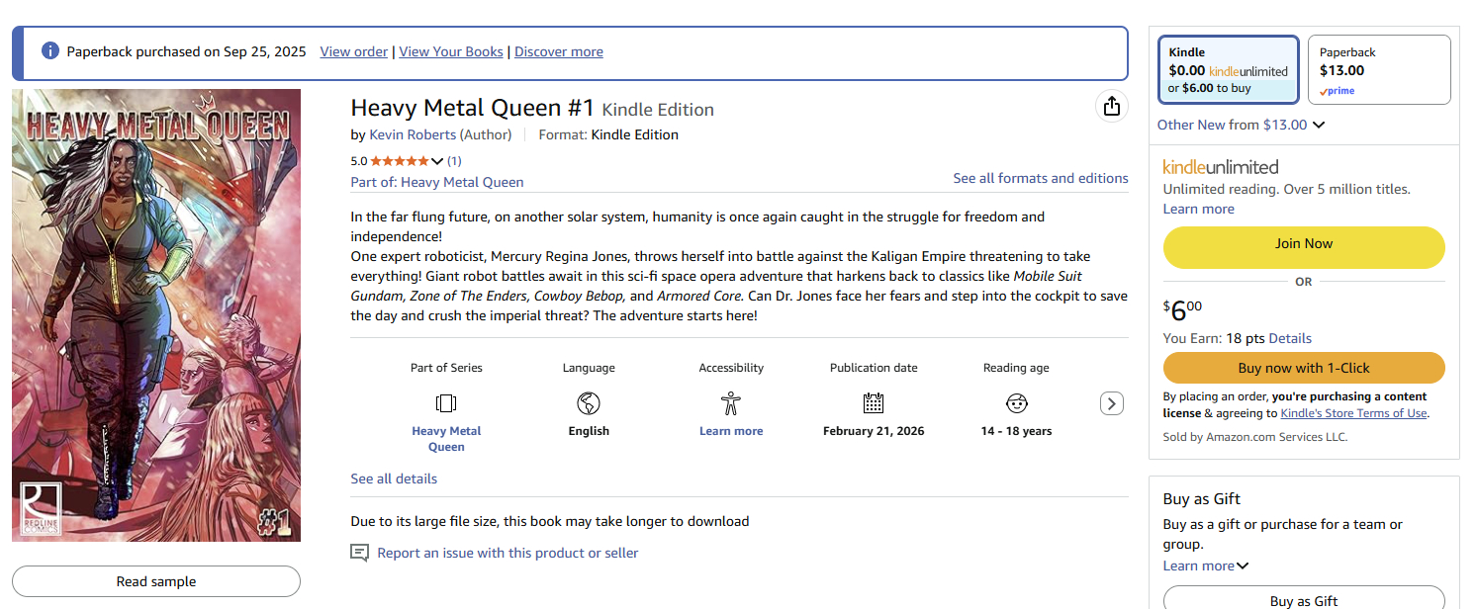Expand the star rating dropdown arrow
Screen dimensions: 1477x609
point(437,161)
